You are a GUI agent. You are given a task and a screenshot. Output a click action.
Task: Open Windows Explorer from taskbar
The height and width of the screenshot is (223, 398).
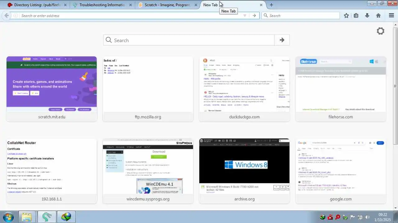(27, 217)
